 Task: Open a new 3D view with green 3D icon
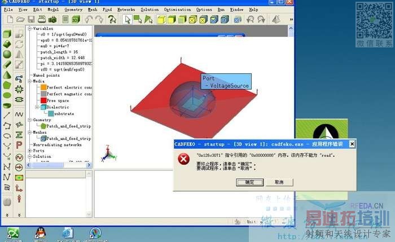click(x=76, y=19)
